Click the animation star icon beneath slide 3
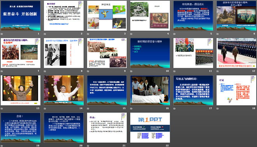 (x=88, y=34)
